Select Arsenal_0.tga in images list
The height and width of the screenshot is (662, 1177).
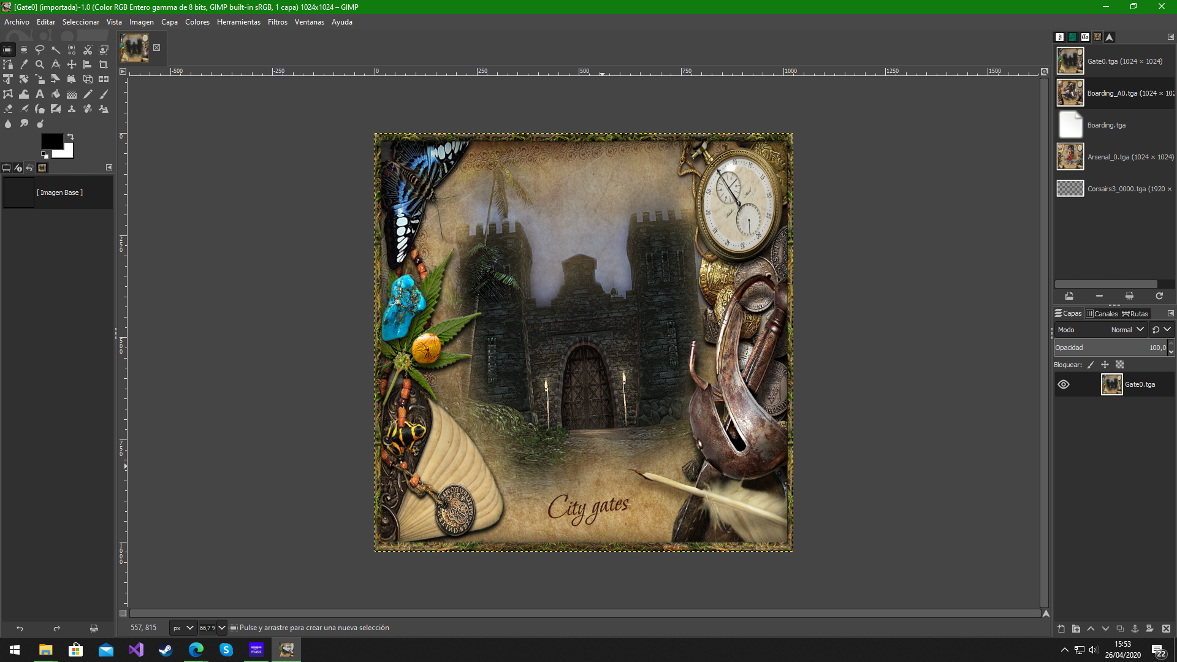click(1114, 157)
